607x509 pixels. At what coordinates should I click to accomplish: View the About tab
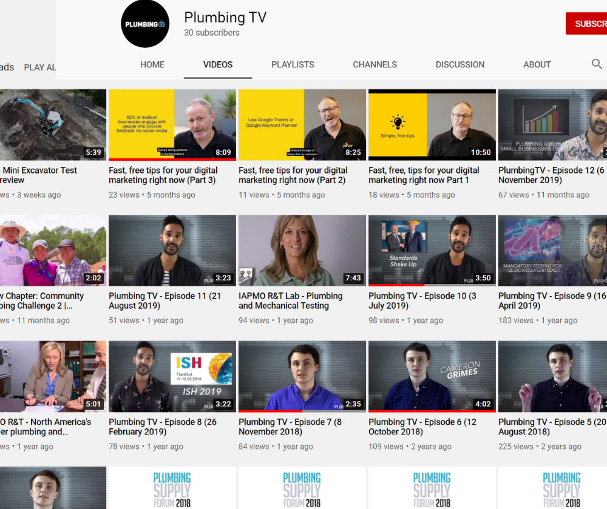pyautogui.click(x=537, y=64)
